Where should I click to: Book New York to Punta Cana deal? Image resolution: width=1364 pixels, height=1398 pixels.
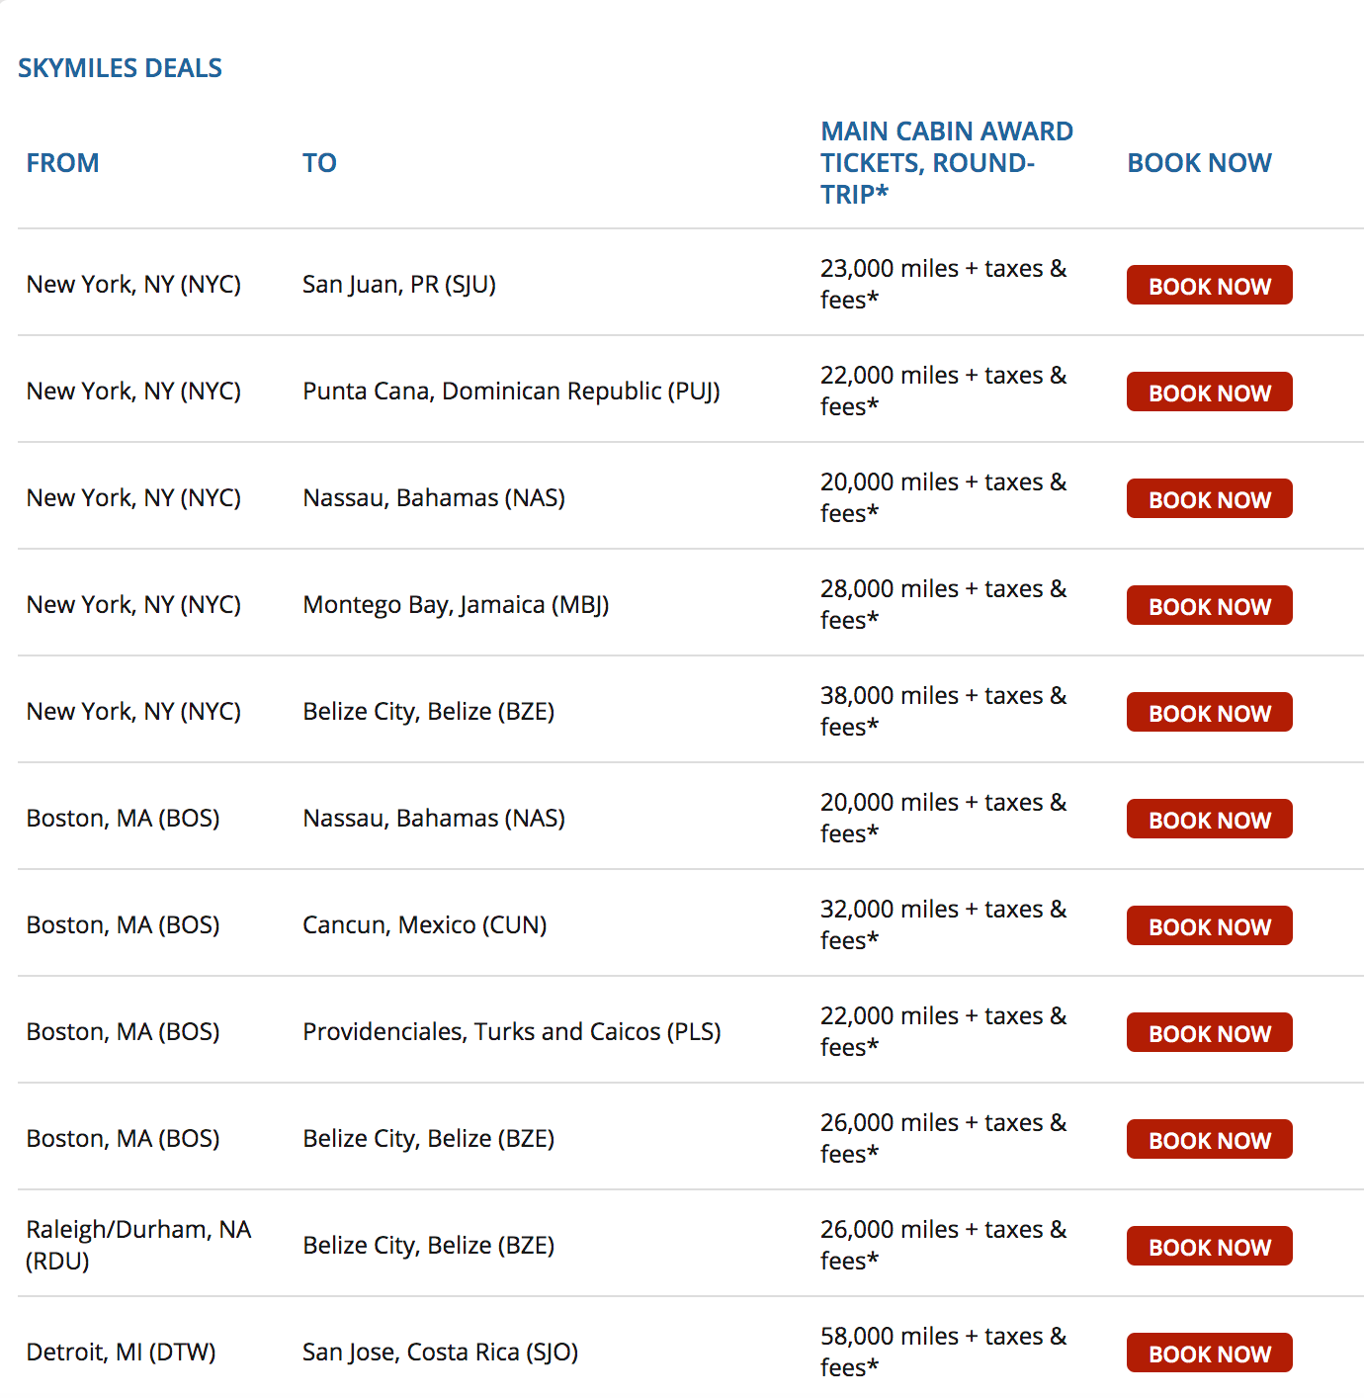(1209, 393)
